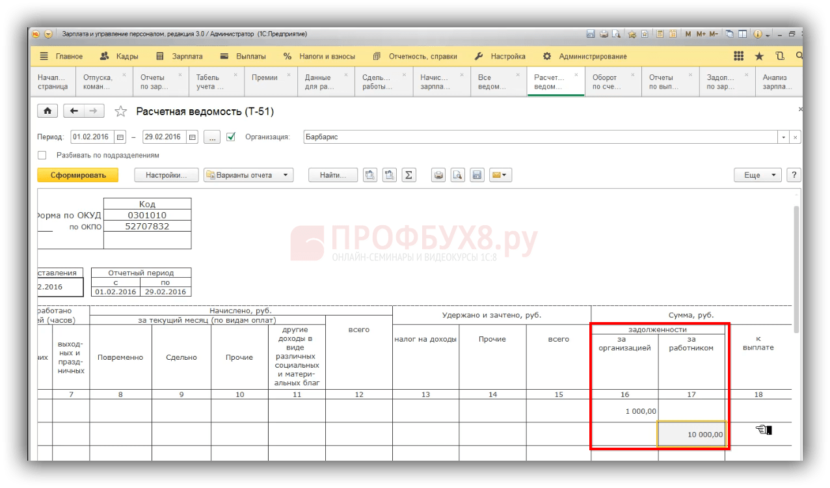Click the add to favorites icon in title bar
The image size is (830, 488).
[x=632, y=34]
